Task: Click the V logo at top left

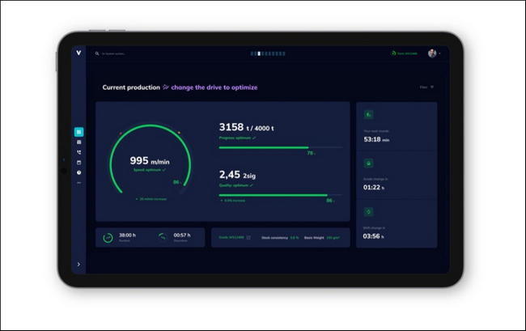Action: 78,53
